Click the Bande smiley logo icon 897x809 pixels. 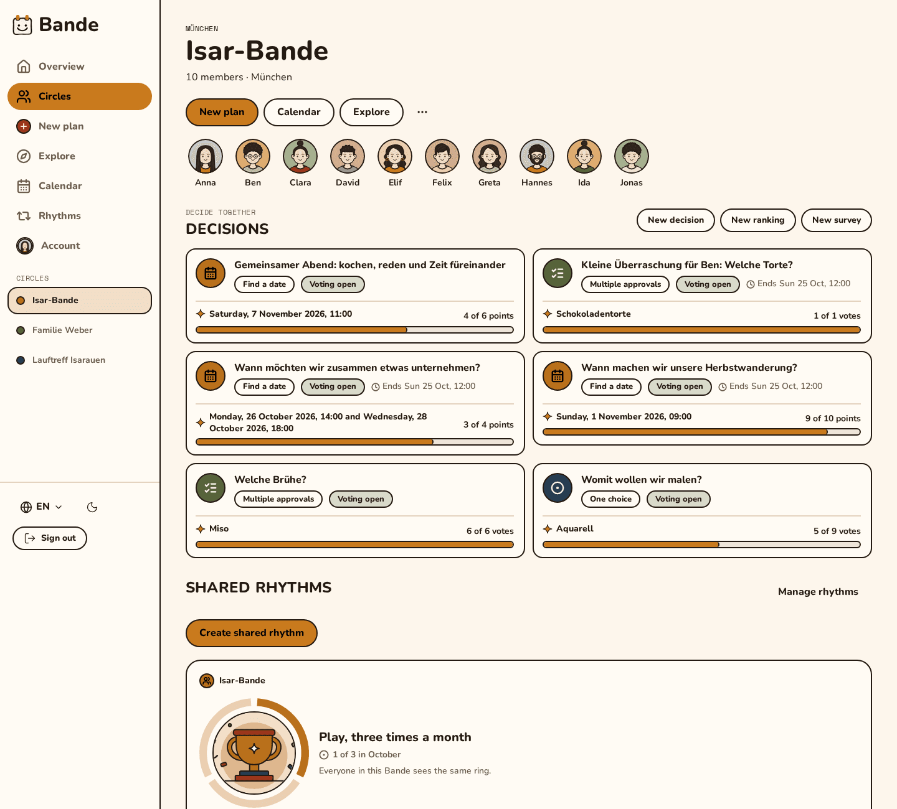[22, 25]
